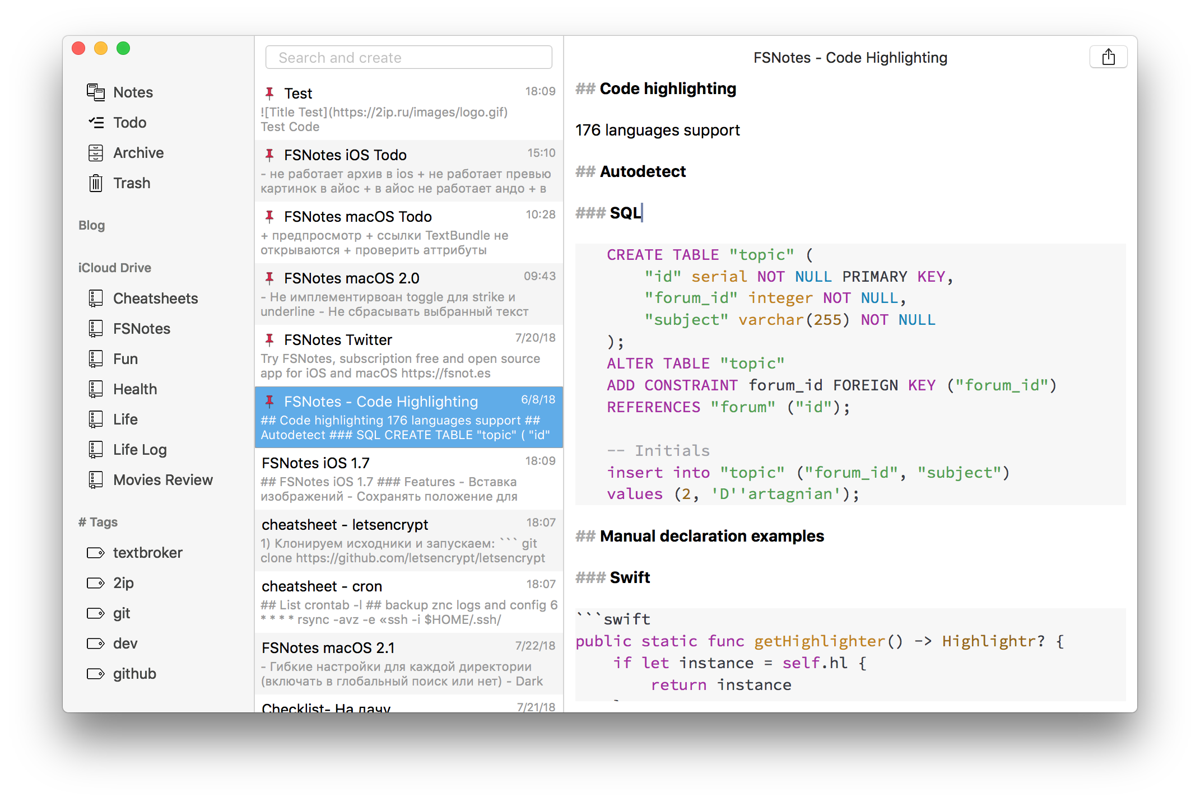Click the Life folder icon
The width and height of the screenshot is (1200, 802).
click(x=96, y=419)
